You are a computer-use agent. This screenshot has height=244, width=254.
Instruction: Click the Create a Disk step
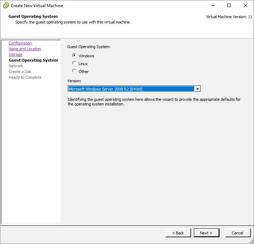[x=20, y=72]
